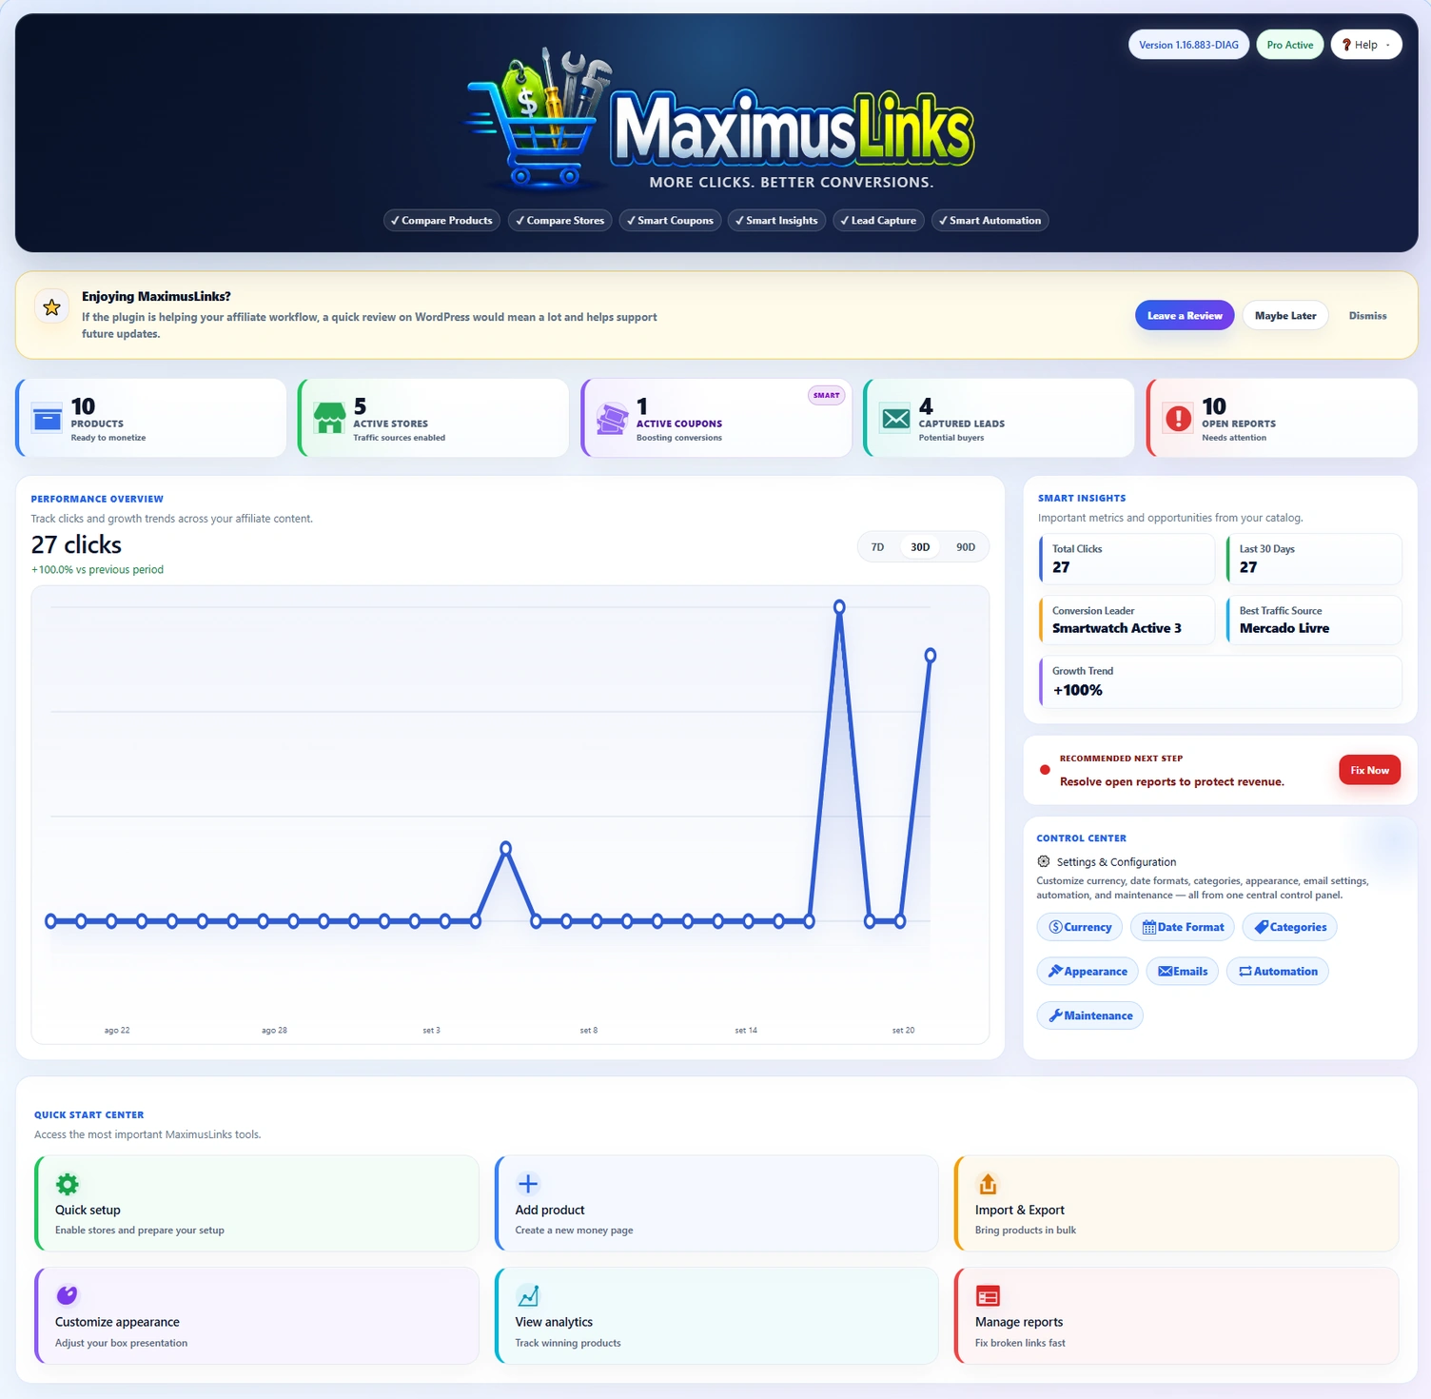
Task: Open the Appearance settings chip
Action: [x=1088, y=972]
